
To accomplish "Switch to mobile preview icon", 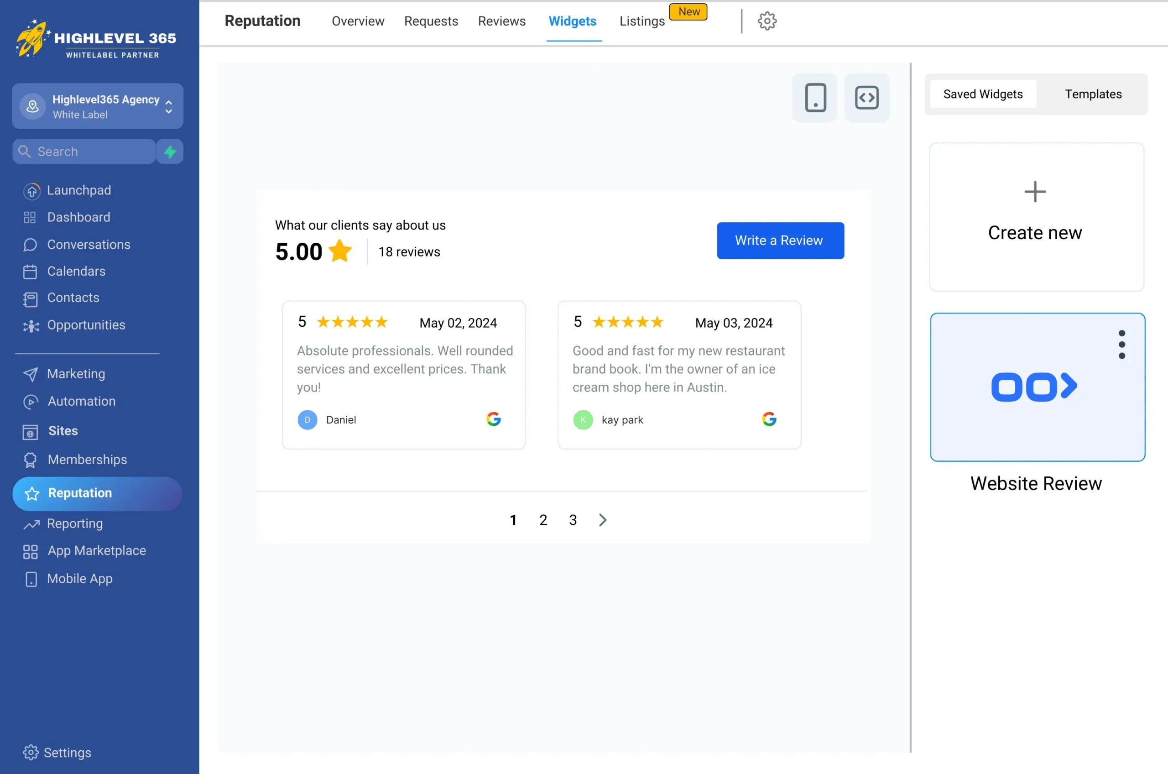I will pyautogui.click(x=815, y=97).
